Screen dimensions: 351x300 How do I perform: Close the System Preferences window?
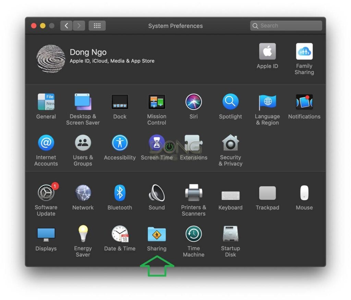pos(34,26)
